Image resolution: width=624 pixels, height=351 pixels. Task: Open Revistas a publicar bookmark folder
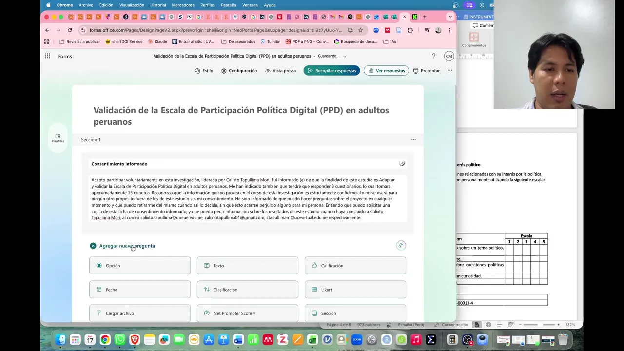[x=79, y=42]
